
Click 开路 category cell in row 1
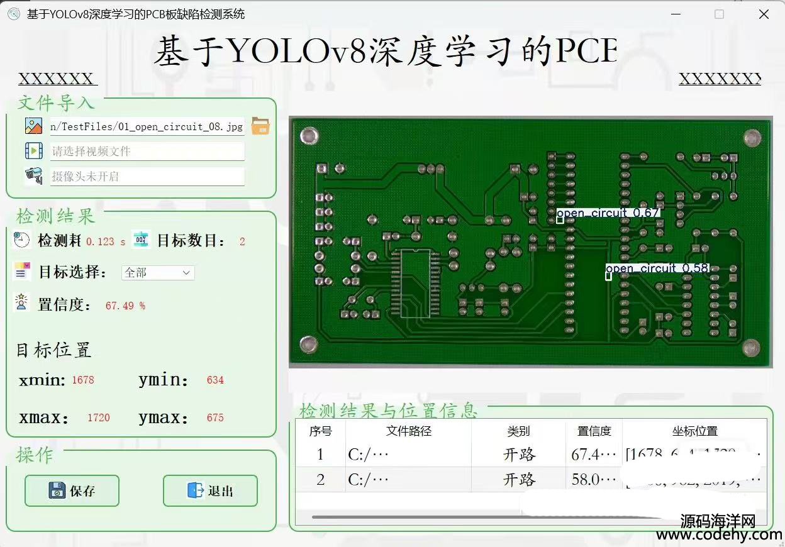(x=519, y=455)
